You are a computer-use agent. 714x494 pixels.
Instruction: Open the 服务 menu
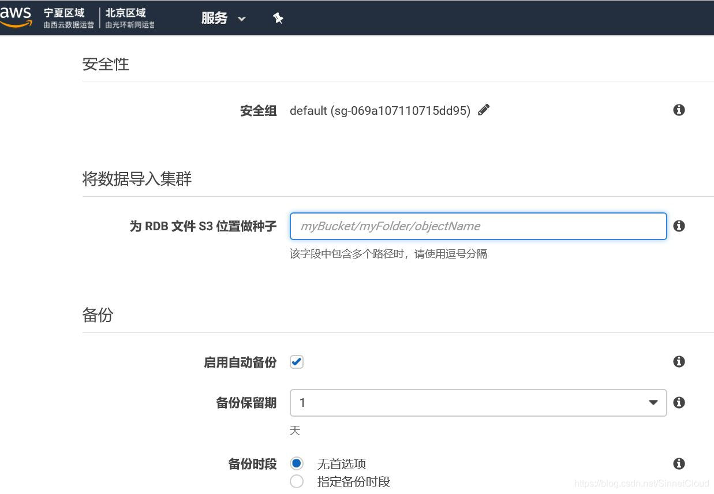click(214, 18)
